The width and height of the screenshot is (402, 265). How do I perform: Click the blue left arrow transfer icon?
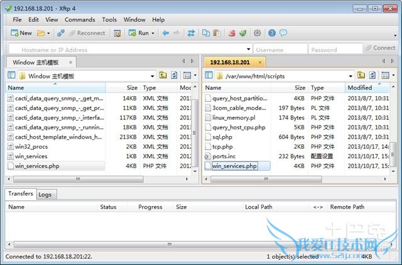[x=166, y=33]
